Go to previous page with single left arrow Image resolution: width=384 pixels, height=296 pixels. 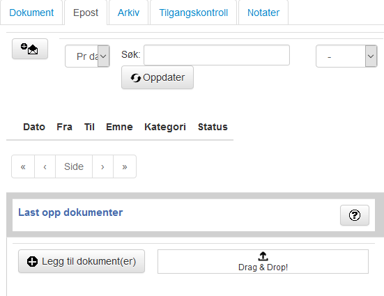click(45, 166)
